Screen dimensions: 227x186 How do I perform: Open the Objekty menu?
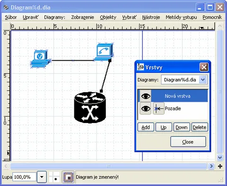point(108,17)
